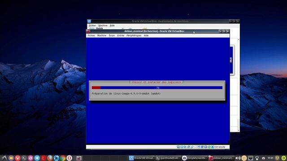Click the red debian icon in VM title bar
This screenshot has width=287, height=161.
point(88,31)
